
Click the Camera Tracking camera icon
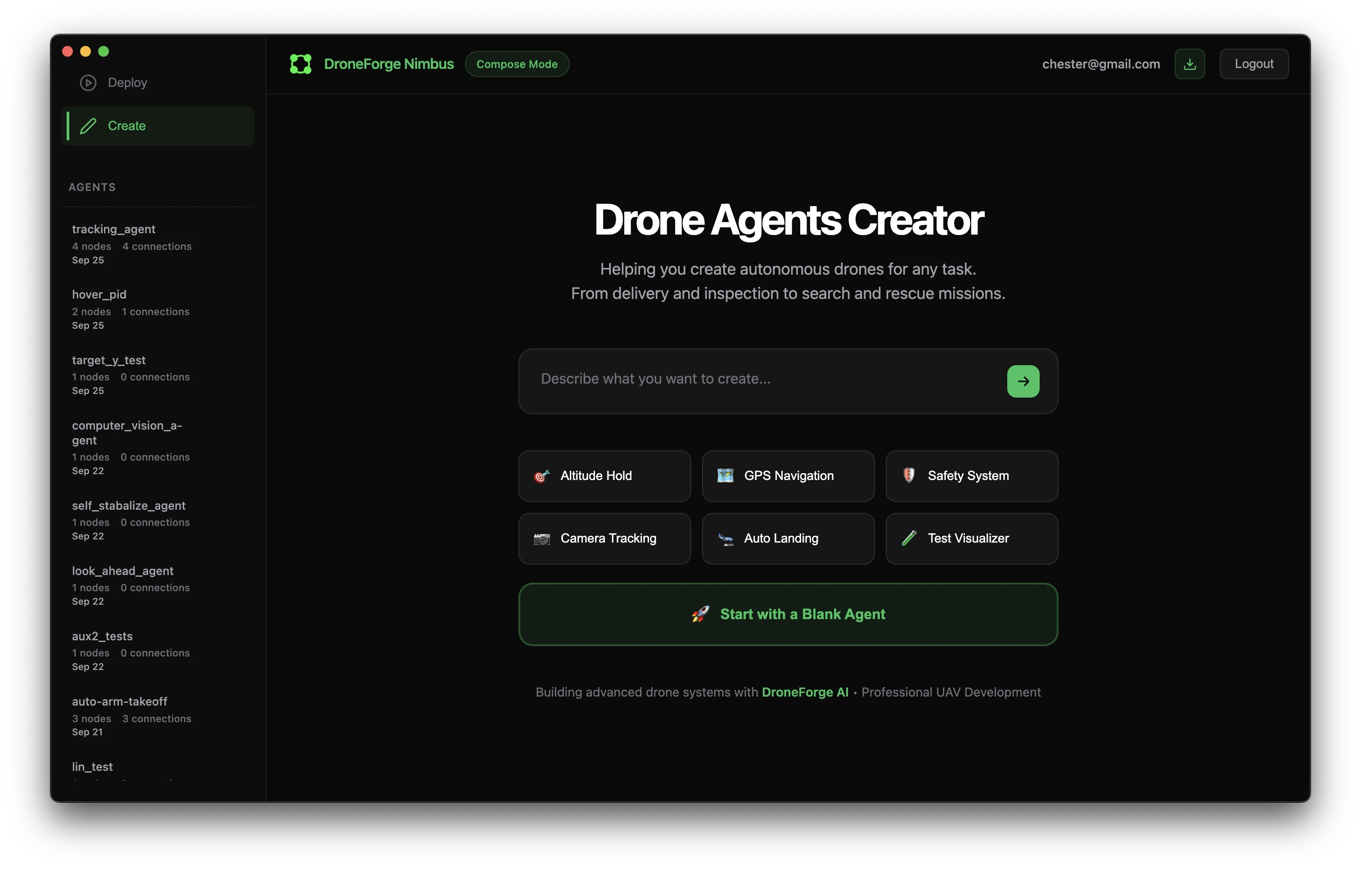542,538
